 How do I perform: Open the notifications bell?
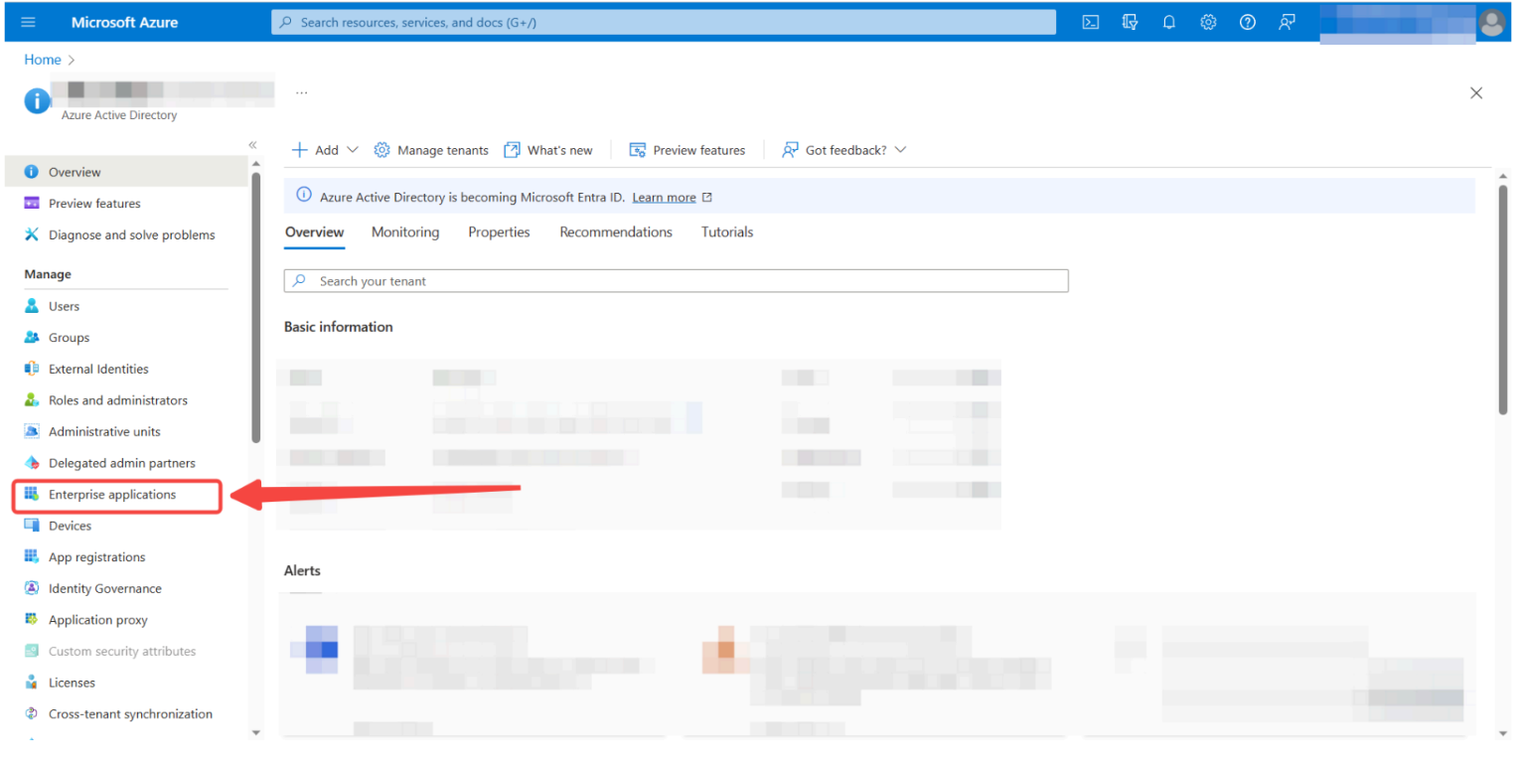(x=1169, y=22)
